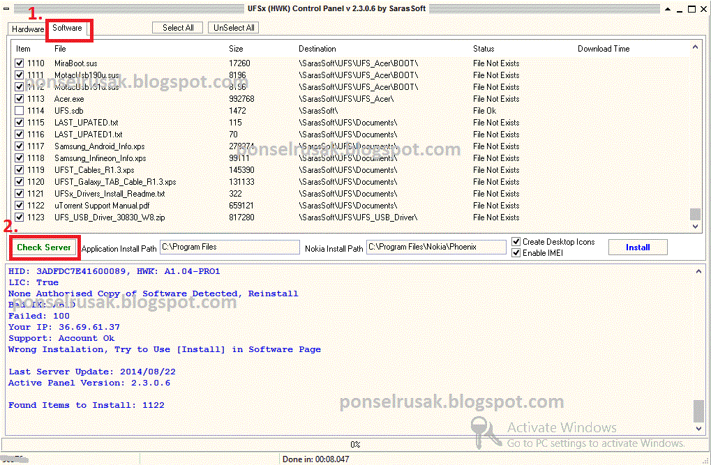Image resolution: width=711 pixels, height=465 pixels.
Task: Uncheck 1120 UFST_Galaxy_TAB_Cable_R1.3.xps
Action: pyautogui.click(x=19, y=182)
